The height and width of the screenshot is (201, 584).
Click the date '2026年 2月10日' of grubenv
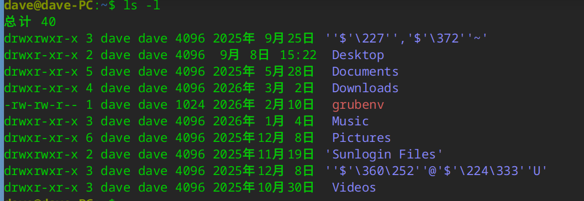click(264, 105)
